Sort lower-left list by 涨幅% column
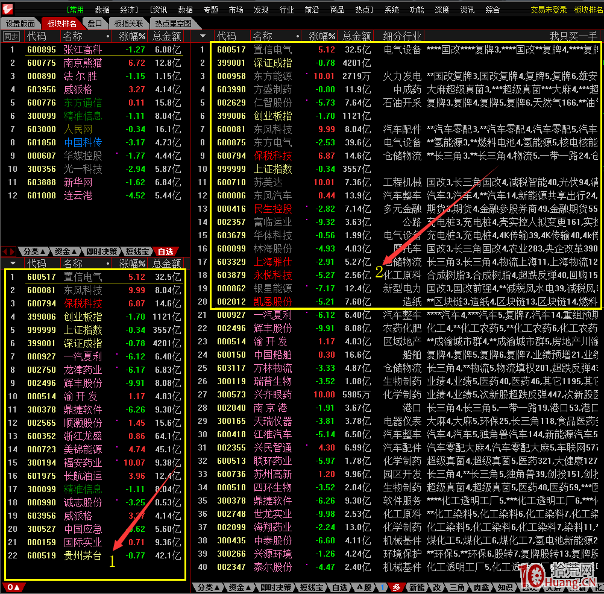 tap(132, 264)
